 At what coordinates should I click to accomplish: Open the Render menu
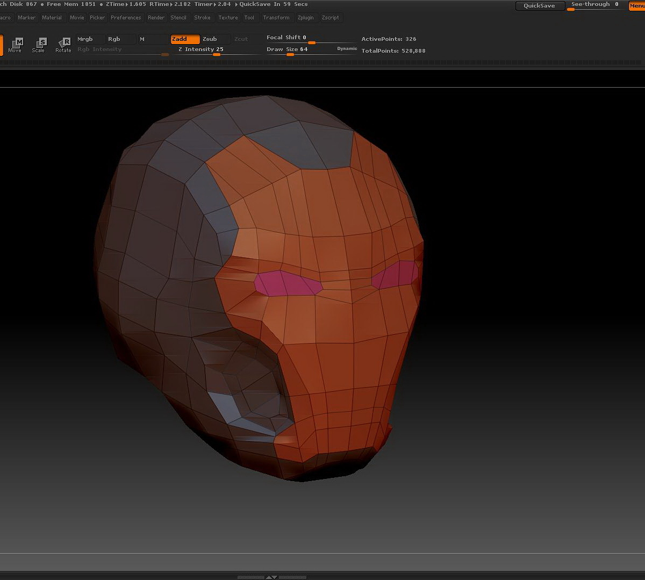156,18
